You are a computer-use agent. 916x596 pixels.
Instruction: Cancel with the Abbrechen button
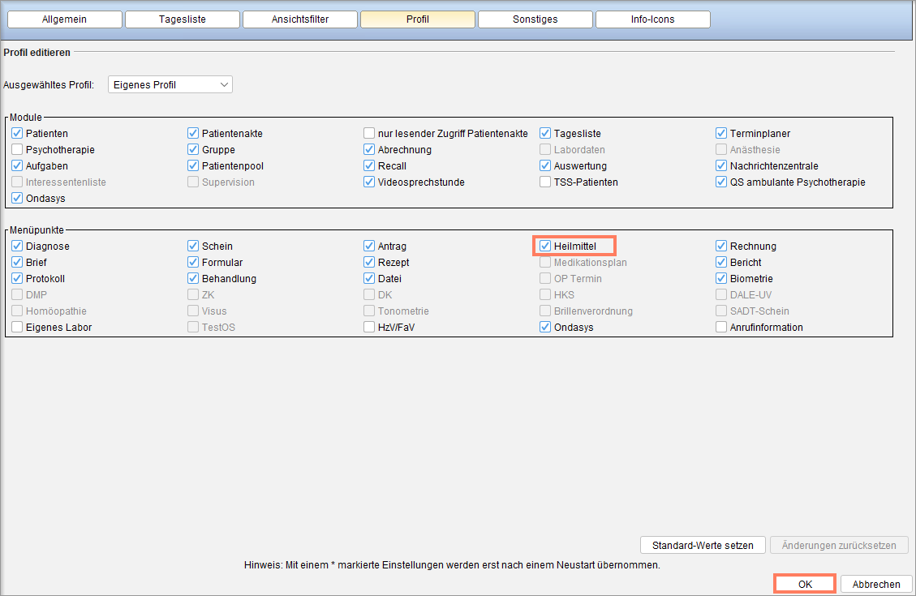[875, 584]
